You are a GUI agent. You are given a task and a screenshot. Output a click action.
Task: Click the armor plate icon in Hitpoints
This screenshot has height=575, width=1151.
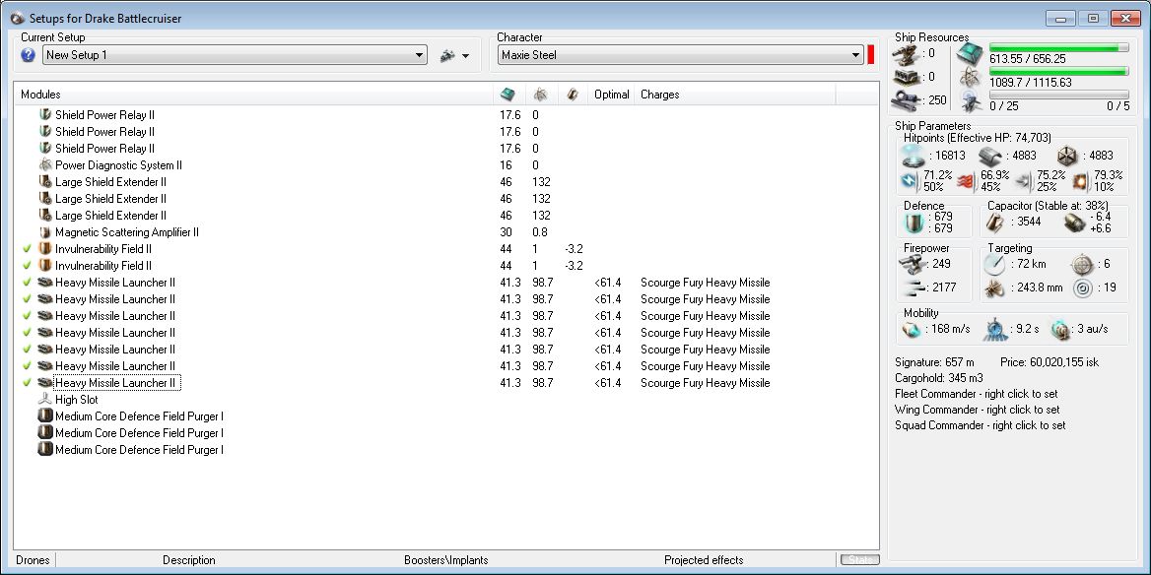[x=990, y=155]
